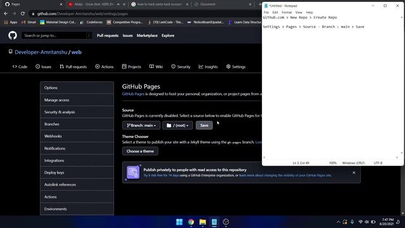Screen dimensions: 405x228
Task: Open the repository Settings tab
Action: [x=236, y=66]
